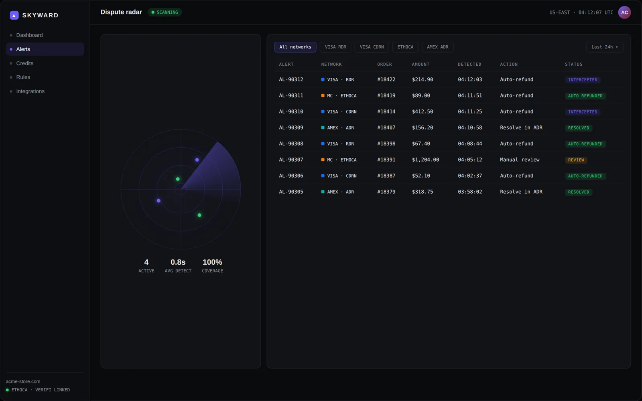
Task: Open Rules in the sidebar
Action: click(x=45, y=77)
